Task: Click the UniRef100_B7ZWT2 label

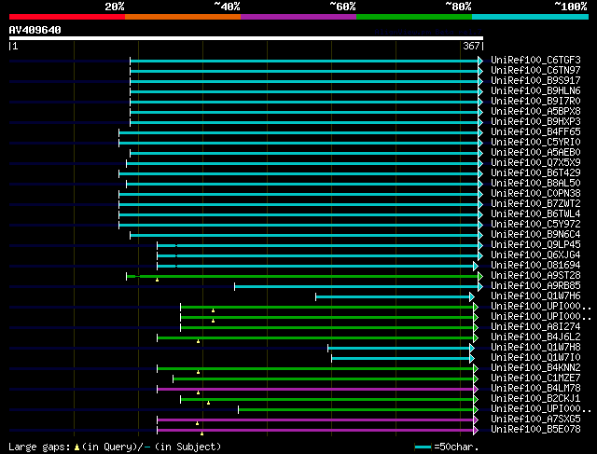Action: (535, 204)
